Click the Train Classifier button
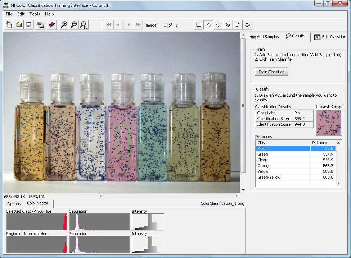Screen dimensions: 351x258 (x=271, y=72)
